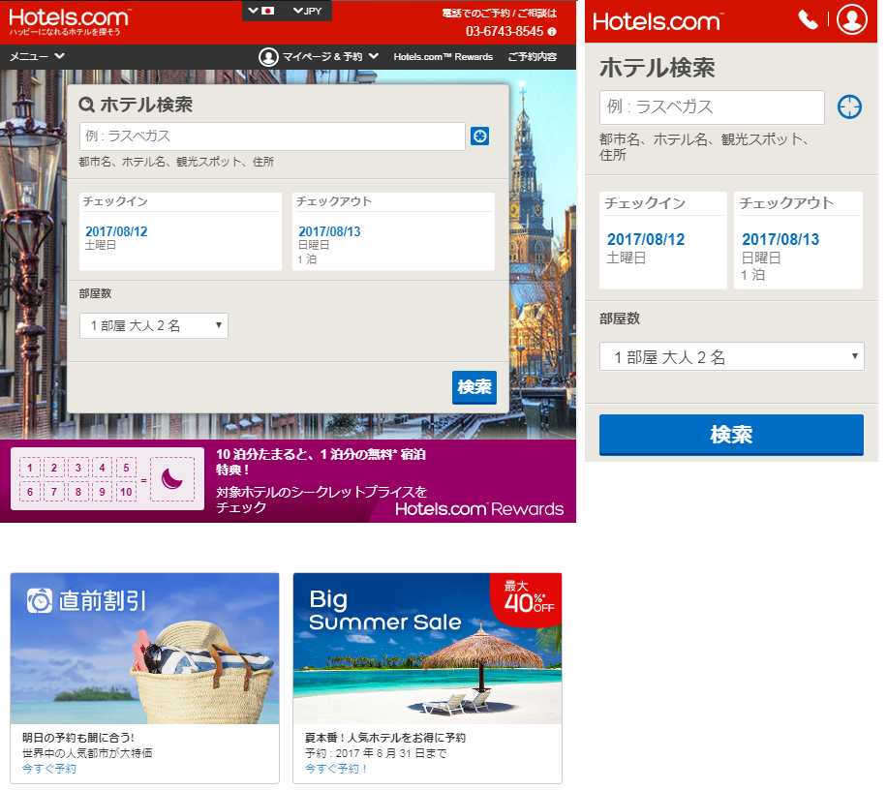This screenshot has height=790, width=887.
Task: Expand the mobile 1 部屋 大人 2 名 dropdown
Action: [x=731, y=357]
